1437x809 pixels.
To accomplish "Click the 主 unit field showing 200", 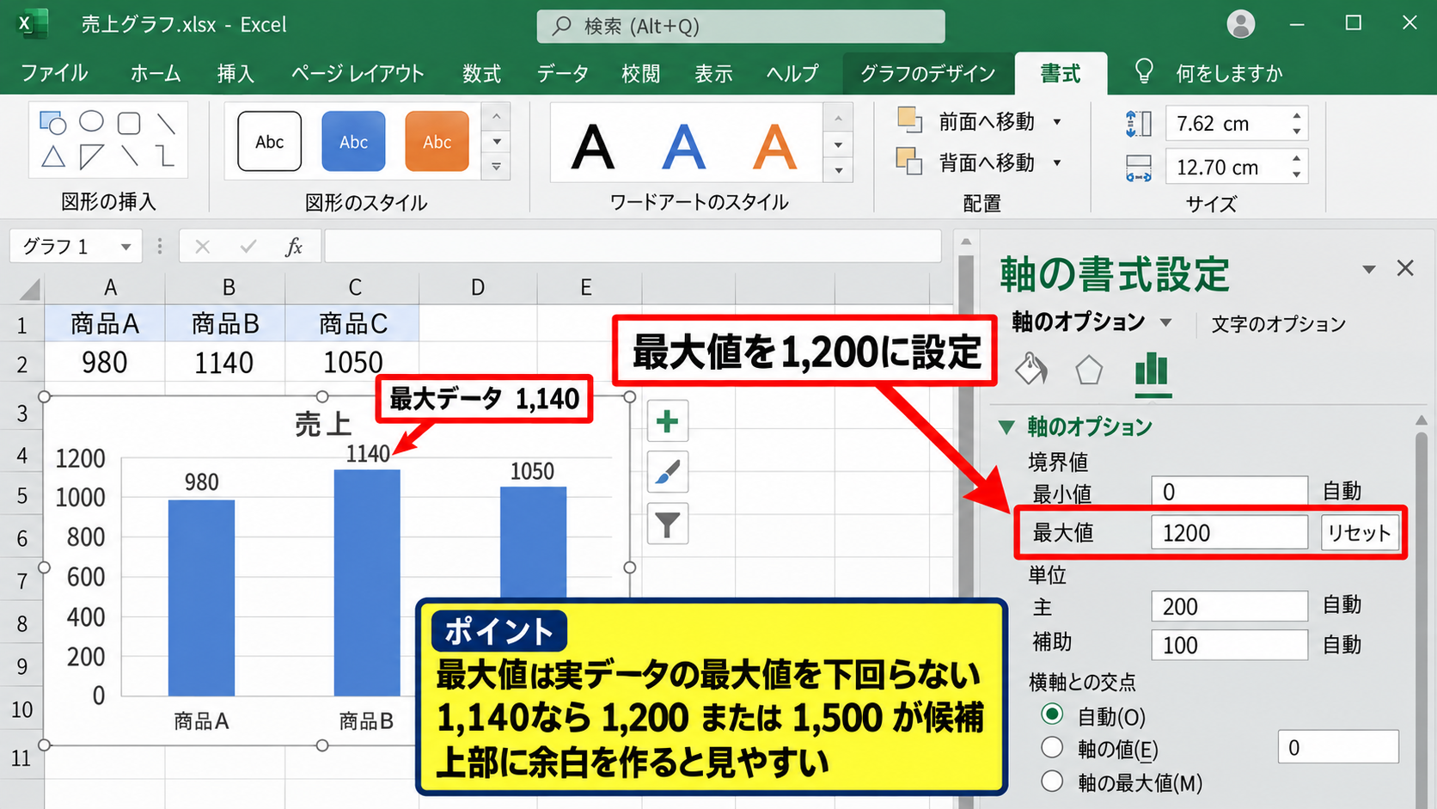I will pyautogui.click(x=1229, y=606).
